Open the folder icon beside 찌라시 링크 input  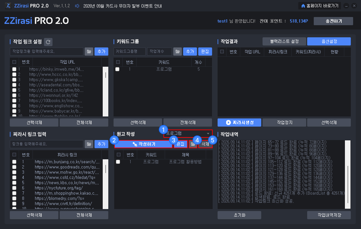pos(89,144)
